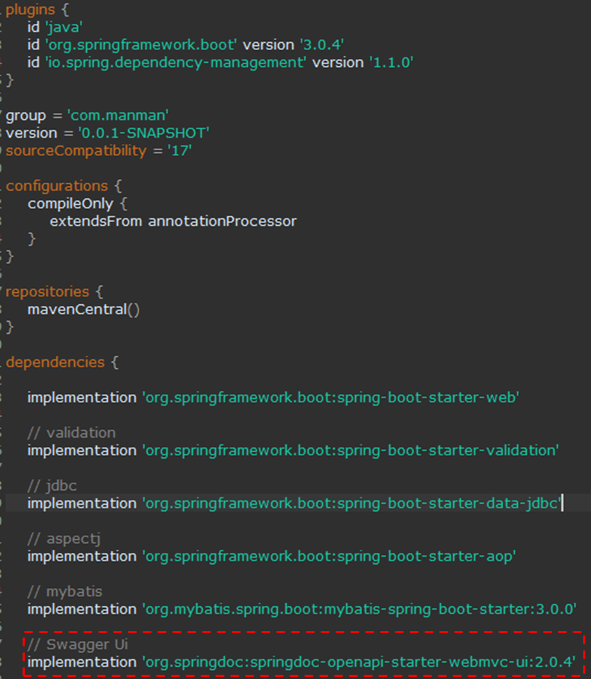Screen dimensions: 591x679
Task: Click 'io.spring.dependency-management' plugin id
Action: tap(176, 63)
